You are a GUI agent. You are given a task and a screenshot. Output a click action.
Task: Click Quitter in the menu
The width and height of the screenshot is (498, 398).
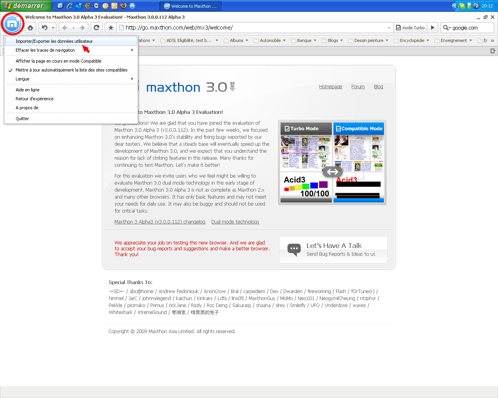(x=71, y=119)
